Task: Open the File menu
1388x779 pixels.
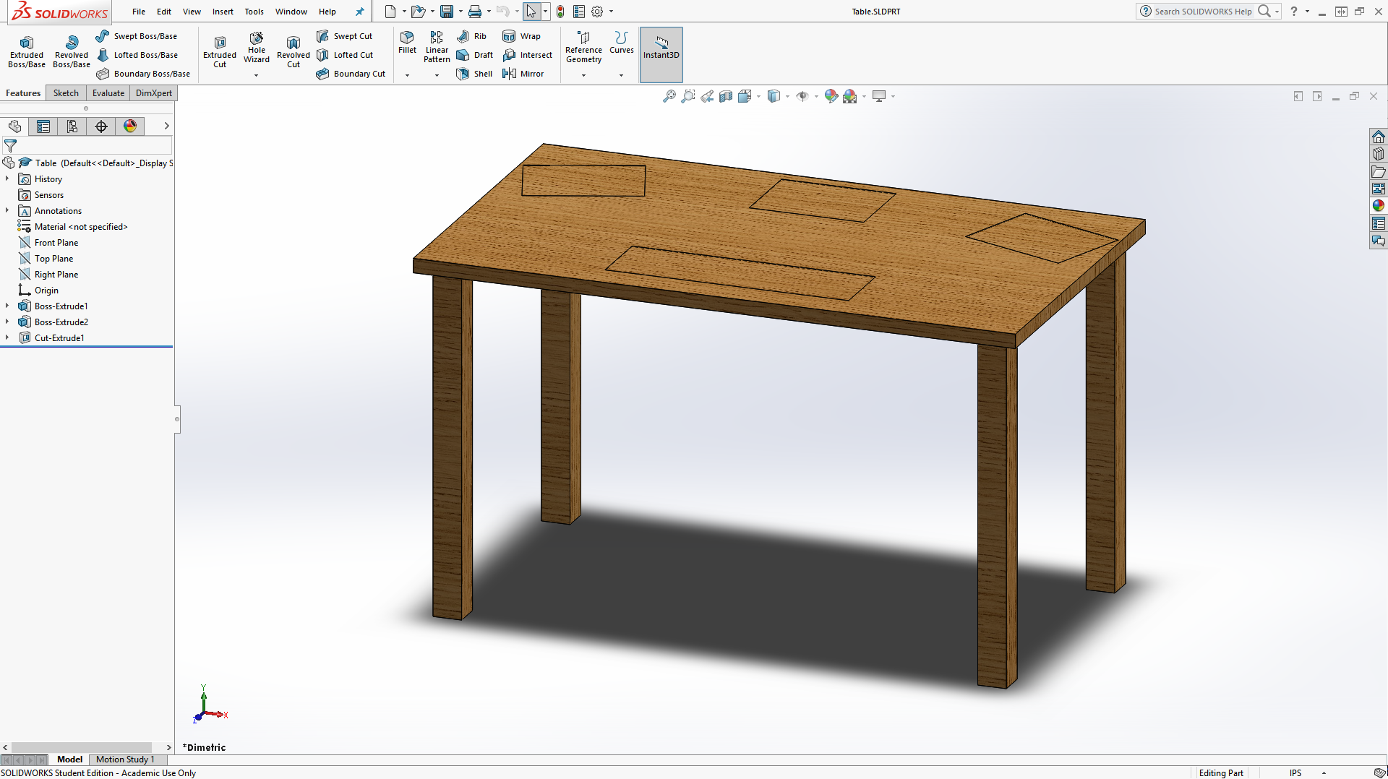Action: (x=139, y=12)
